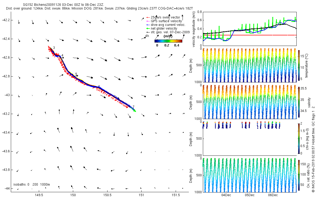Click the (m/s) velocity colorbar in the legend
This screenshot has height=198, width=317.
(x=168, y=41)
